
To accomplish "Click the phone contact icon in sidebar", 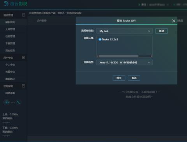I will tap(19, 102).
